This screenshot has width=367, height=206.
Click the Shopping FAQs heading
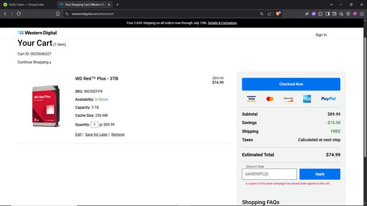pyautogui.click(x=260, y=202)
